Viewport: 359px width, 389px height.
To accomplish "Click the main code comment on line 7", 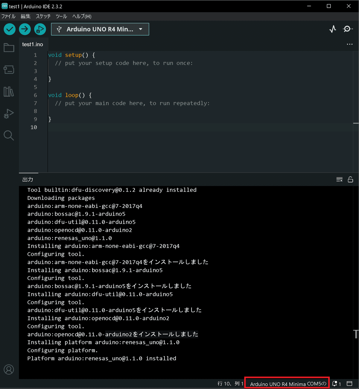I will point(132,103).
